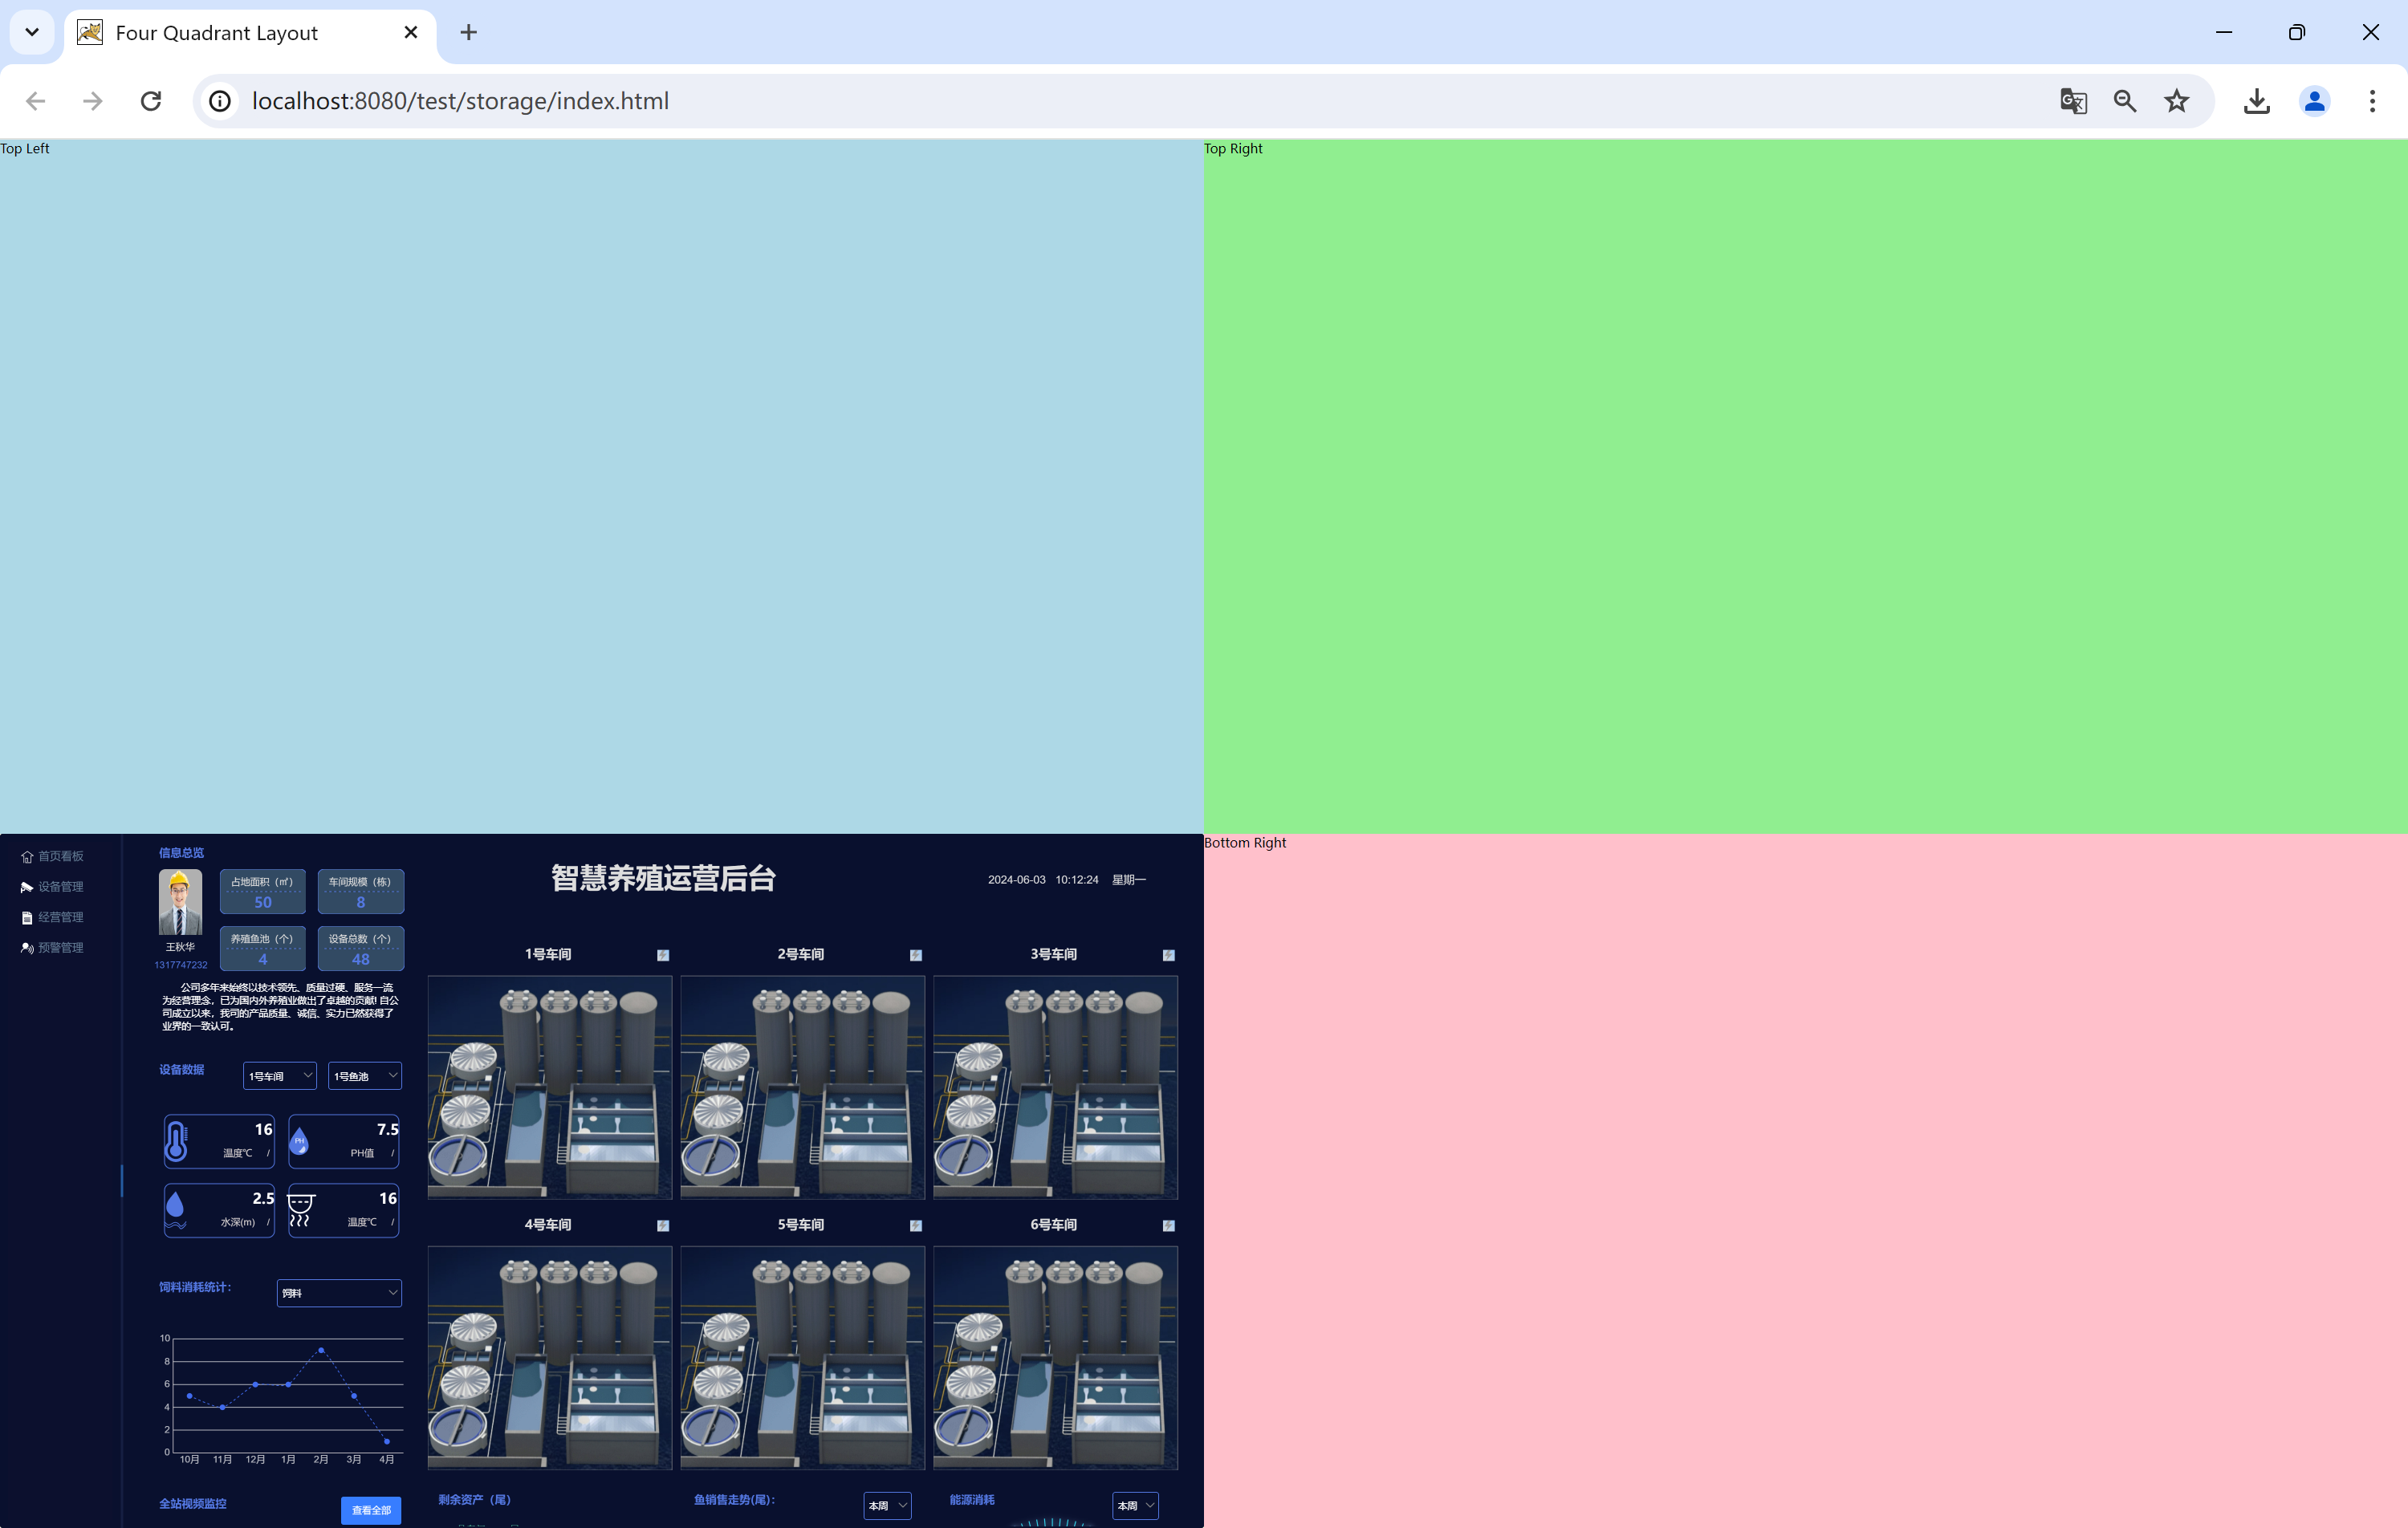Click the PH water drop icon
The image size is (2408, 1528).
click(299, 1140)
